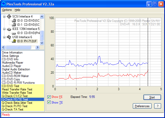Viewport: 165px width, 118px height.
Task: Open CD/DVD R/RW Functions
Action: point(18,83)
